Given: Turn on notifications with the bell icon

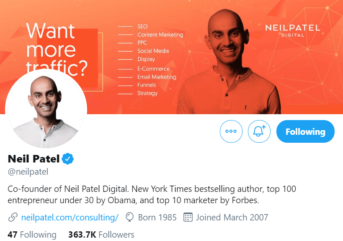Looking at the screenshot, I should tap(259, 131).
